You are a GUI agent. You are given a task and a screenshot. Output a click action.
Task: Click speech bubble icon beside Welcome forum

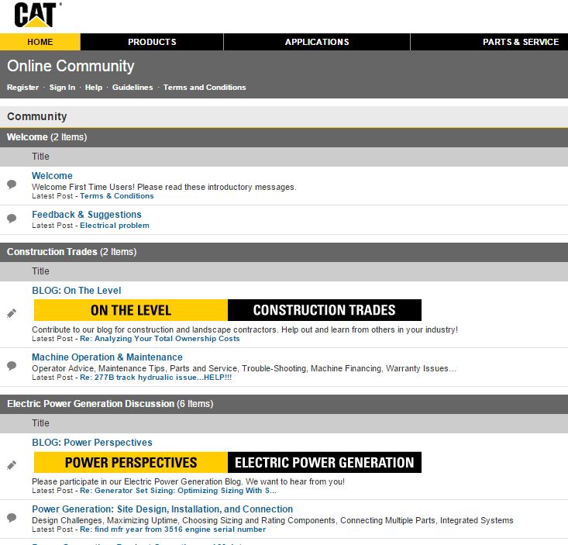click(12, 185)
